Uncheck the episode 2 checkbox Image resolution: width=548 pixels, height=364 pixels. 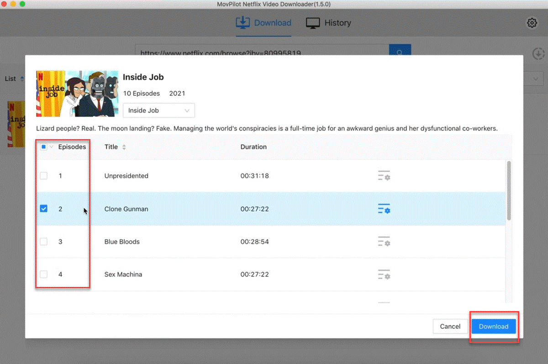[44, 209]
